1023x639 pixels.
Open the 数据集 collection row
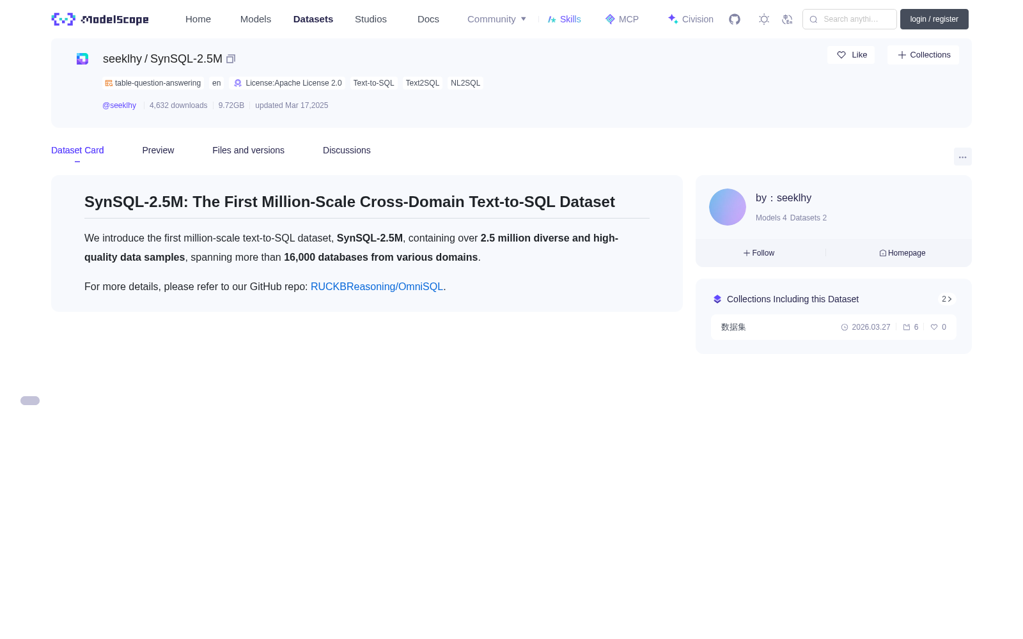(834, 327)
